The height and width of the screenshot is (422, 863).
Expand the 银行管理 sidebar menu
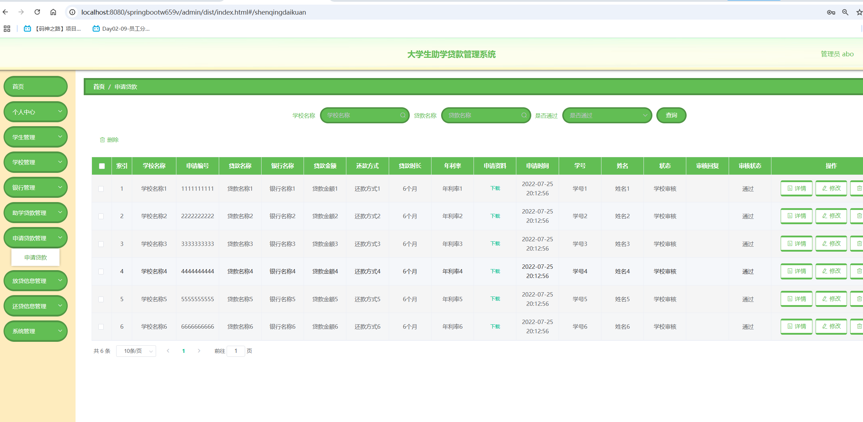tap(36, 187)
